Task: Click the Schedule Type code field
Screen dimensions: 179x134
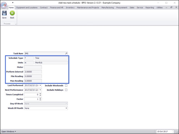Action: (29, 58)
